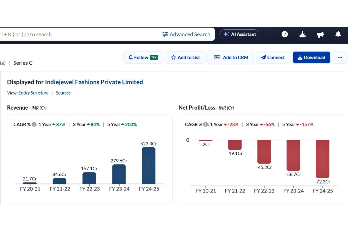Click the -58.7Cr loss value label
Viewport: 348px width, 232px height.
tap(293, 175)
